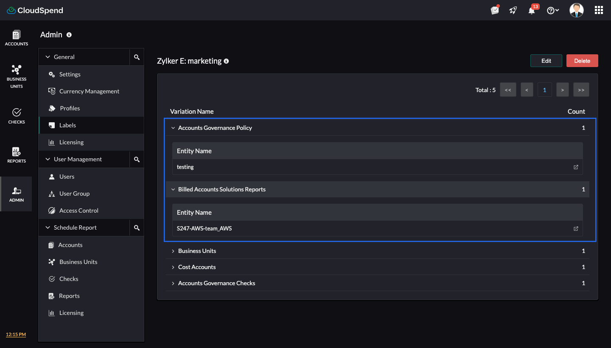Open the announcements icon with red dot
Screen dimensions: 611x348
(x=495, y=11)
